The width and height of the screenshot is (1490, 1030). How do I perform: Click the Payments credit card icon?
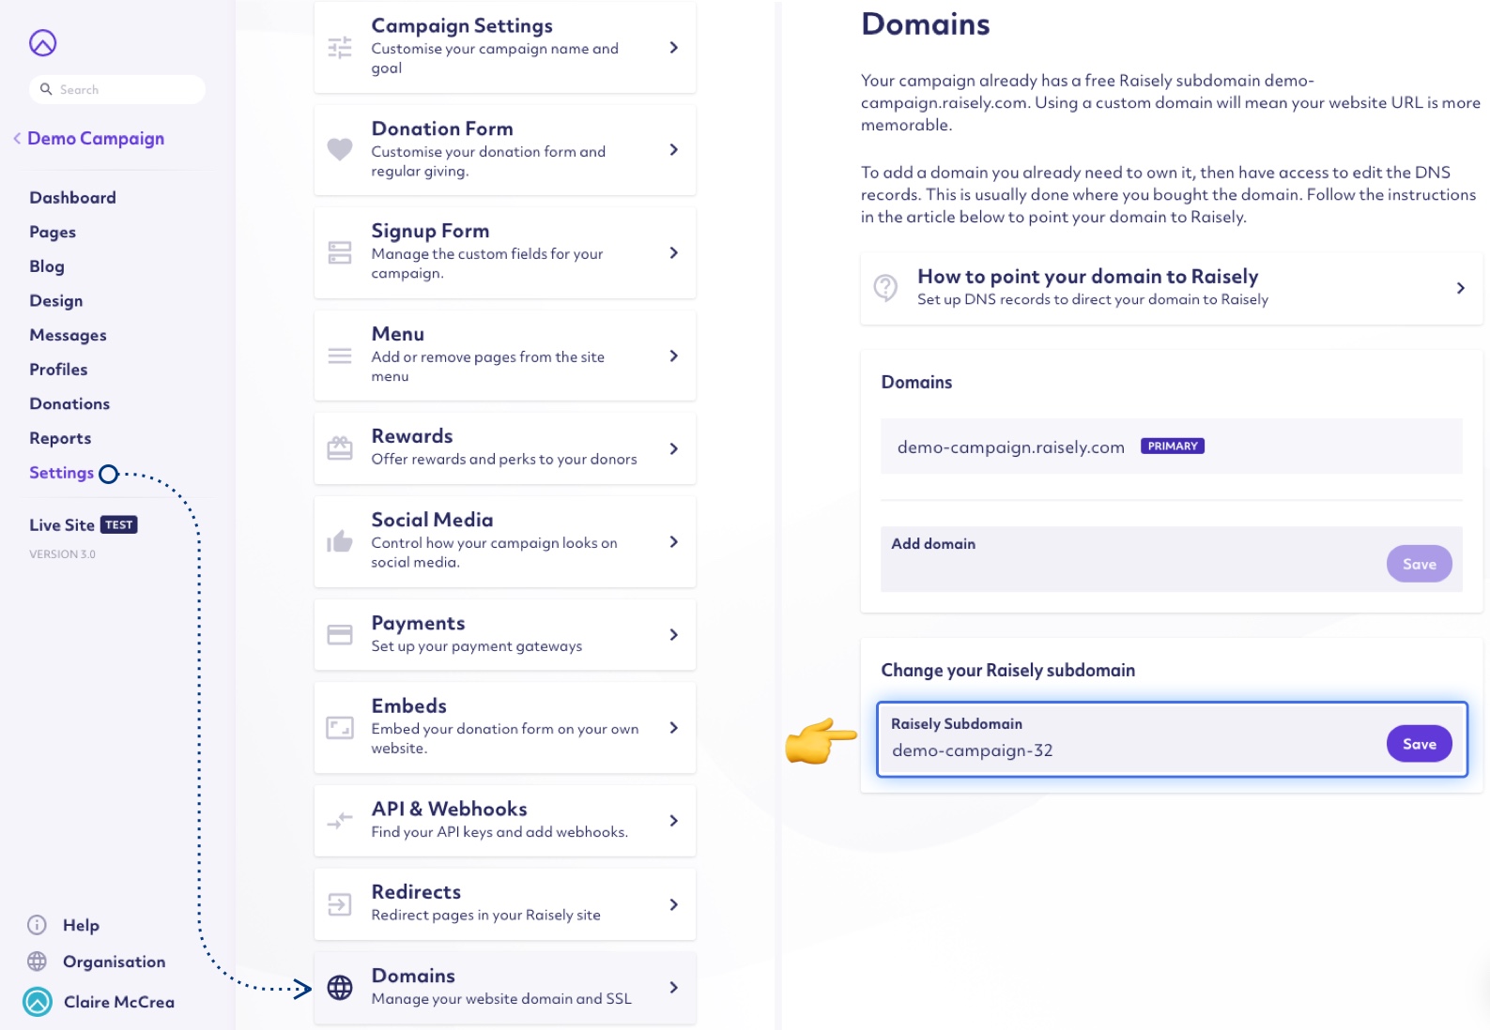[x=340, y=635]
